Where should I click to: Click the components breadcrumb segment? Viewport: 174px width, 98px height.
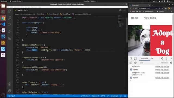30,14
